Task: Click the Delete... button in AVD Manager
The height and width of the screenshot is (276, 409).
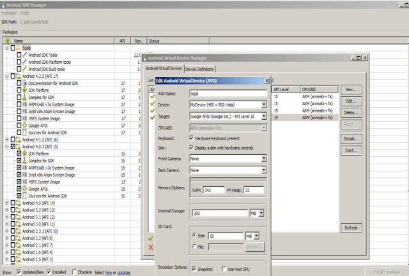Action: [x=351, y=113]
